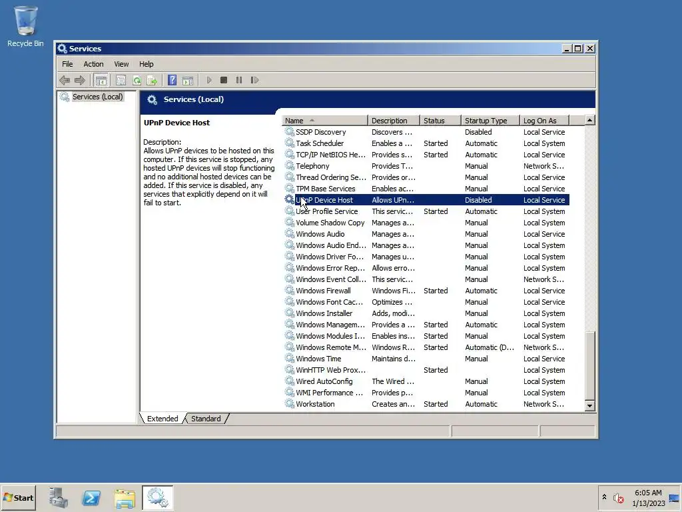The height and width of the screenshot is (512, 682).
Task: Switch to the Extended tab
Action: coord(163,419)
